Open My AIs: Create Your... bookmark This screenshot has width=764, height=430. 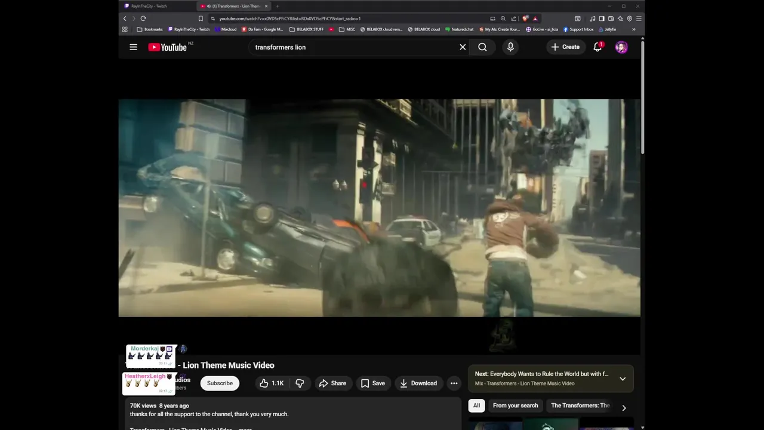pyautogui.click(x=500, y=29)
